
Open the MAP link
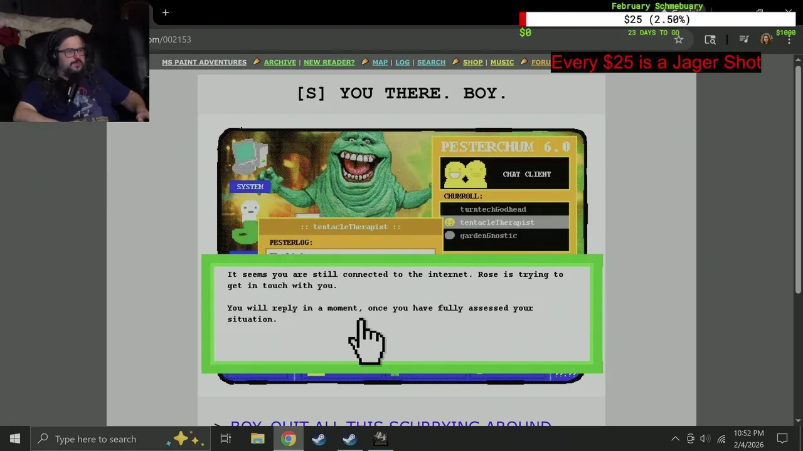380,62
